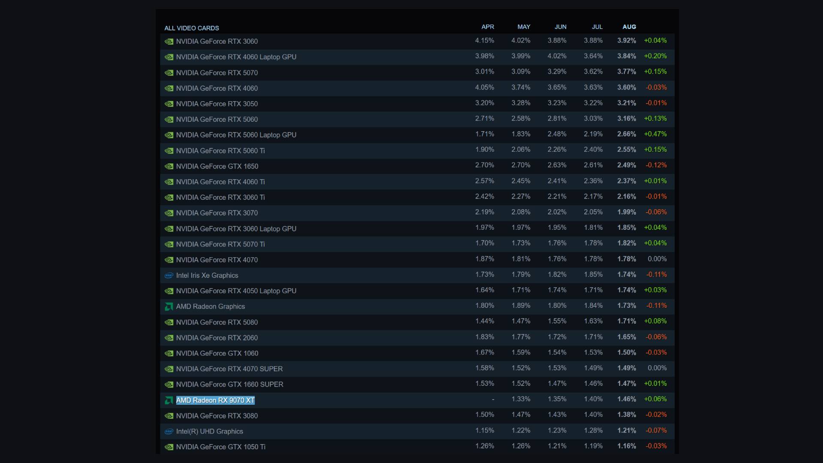This screenshot has width=823, height=463.
Task: Click the +0.20% change for RTX 4060 Laptop GPU
Action: [x=655, y=56]
